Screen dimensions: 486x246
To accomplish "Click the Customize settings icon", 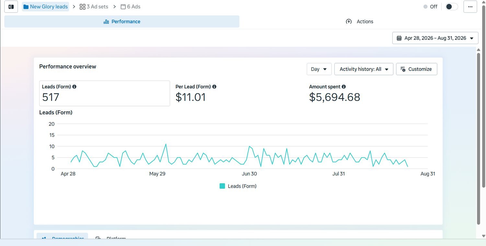I will pos(403,69).
